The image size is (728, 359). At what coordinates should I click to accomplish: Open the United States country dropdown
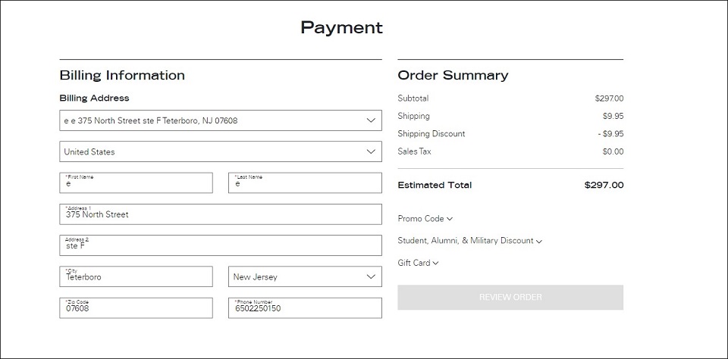click(221, 151)
